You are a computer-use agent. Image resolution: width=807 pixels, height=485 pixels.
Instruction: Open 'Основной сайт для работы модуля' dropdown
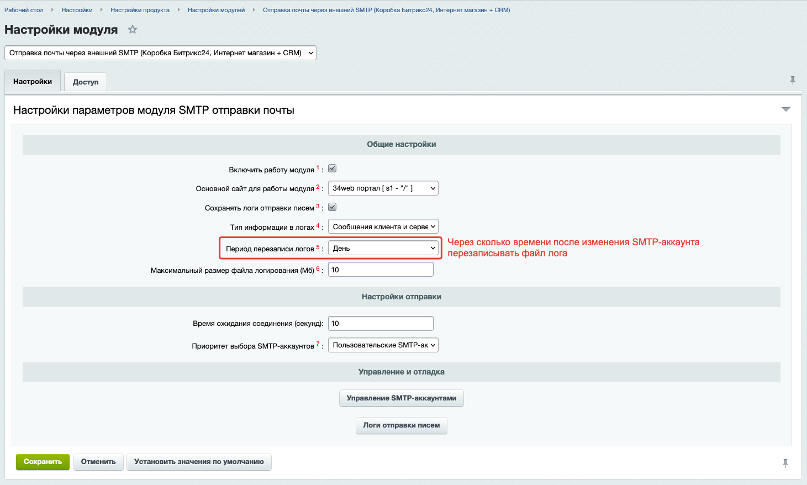pos(383,188)
